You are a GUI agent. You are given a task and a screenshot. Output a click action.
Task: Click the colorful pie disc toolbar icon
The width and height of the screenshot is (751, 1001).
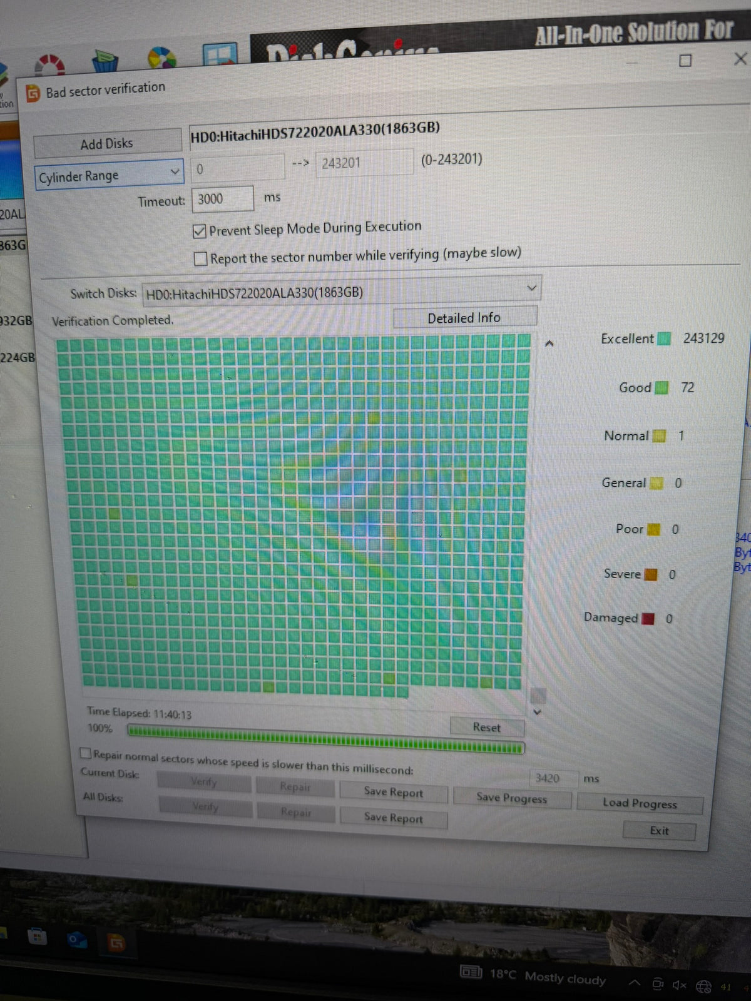pyautogui.click(x=161, y=58)
